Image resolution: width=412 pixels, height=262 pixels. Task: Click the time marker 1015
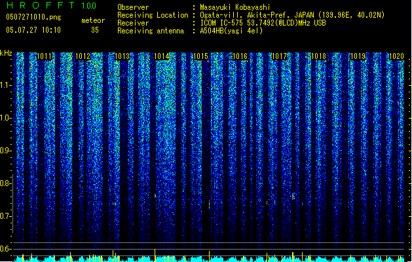[200, 56]
